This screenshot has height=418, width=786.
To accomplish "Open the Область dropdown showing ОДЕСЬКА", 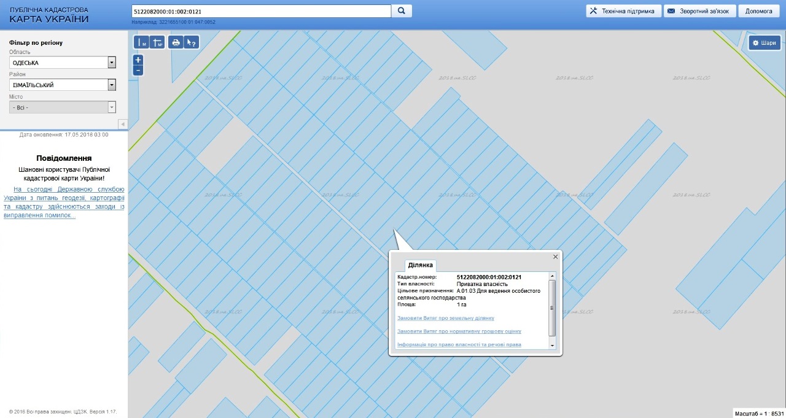I will (63, 63).
